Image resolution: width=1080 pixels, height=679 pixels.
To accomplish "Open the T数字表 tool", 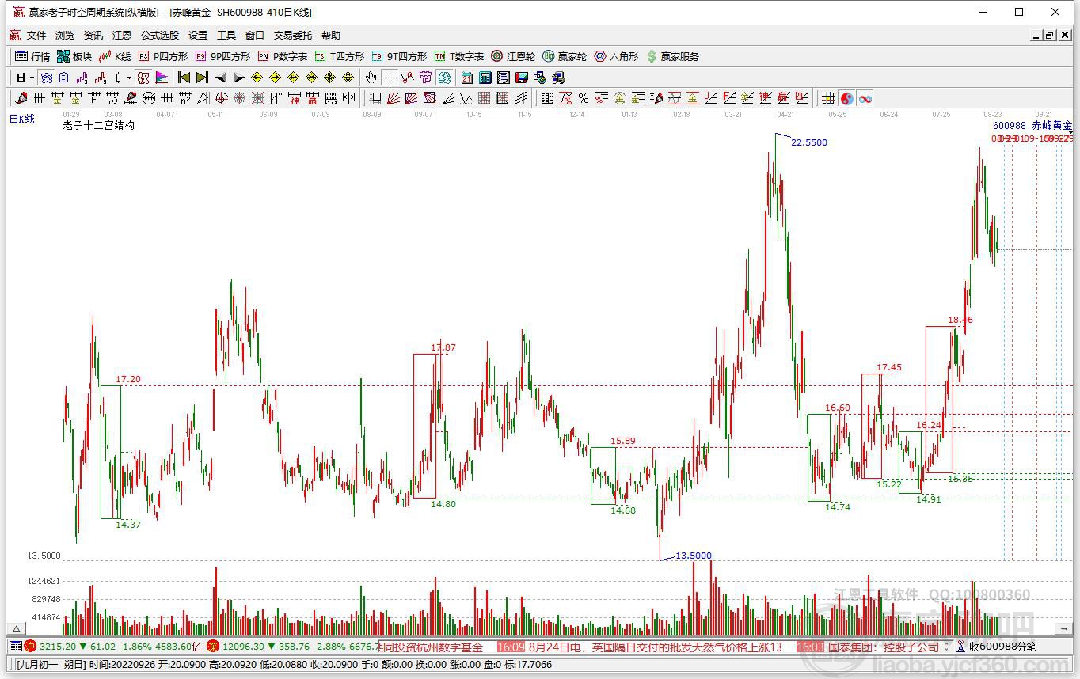I will coord(459,56).
